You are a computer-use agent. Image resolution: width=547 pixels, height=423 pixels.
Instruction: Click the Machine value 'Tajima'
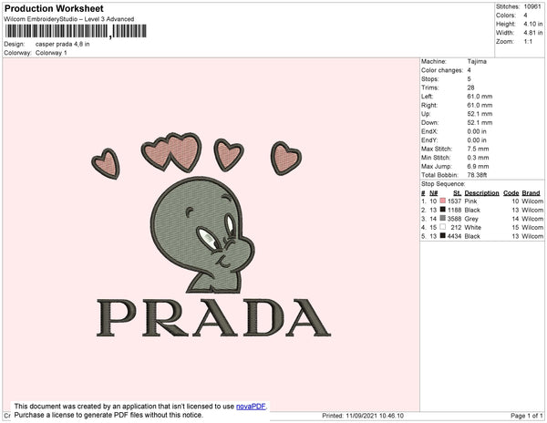pos(477,61)
